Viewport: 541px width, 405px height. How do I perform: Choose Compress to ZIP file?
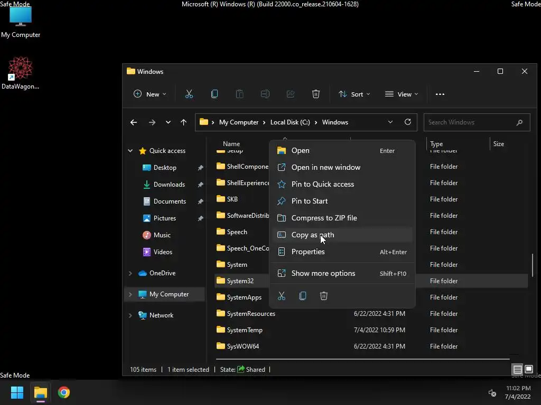[342, 218]
